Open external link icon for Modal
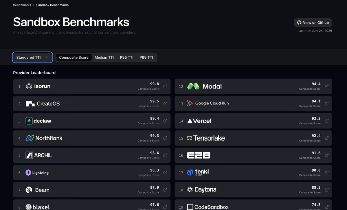This screenshot has width=347, height=210. (327, 86)
